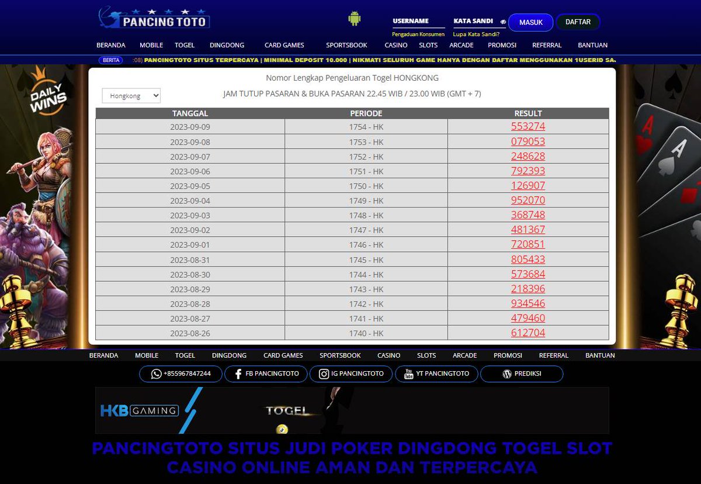This screenshot has width=701, height=484.
Task: Visit FB PANCINGTOTO Facebook page
Action: tap(266, 374)
